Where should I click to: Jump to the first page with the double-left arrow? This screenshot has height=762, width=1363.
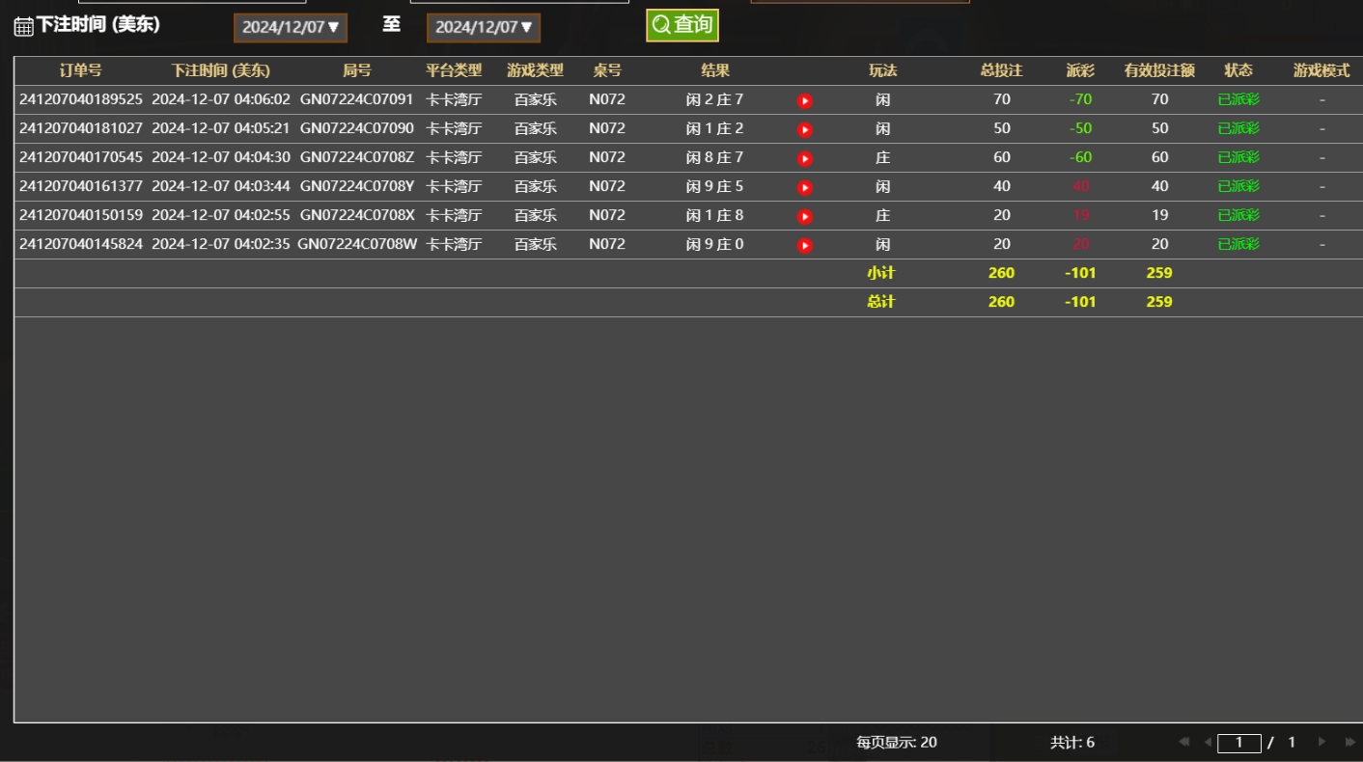click(1184, 742)
